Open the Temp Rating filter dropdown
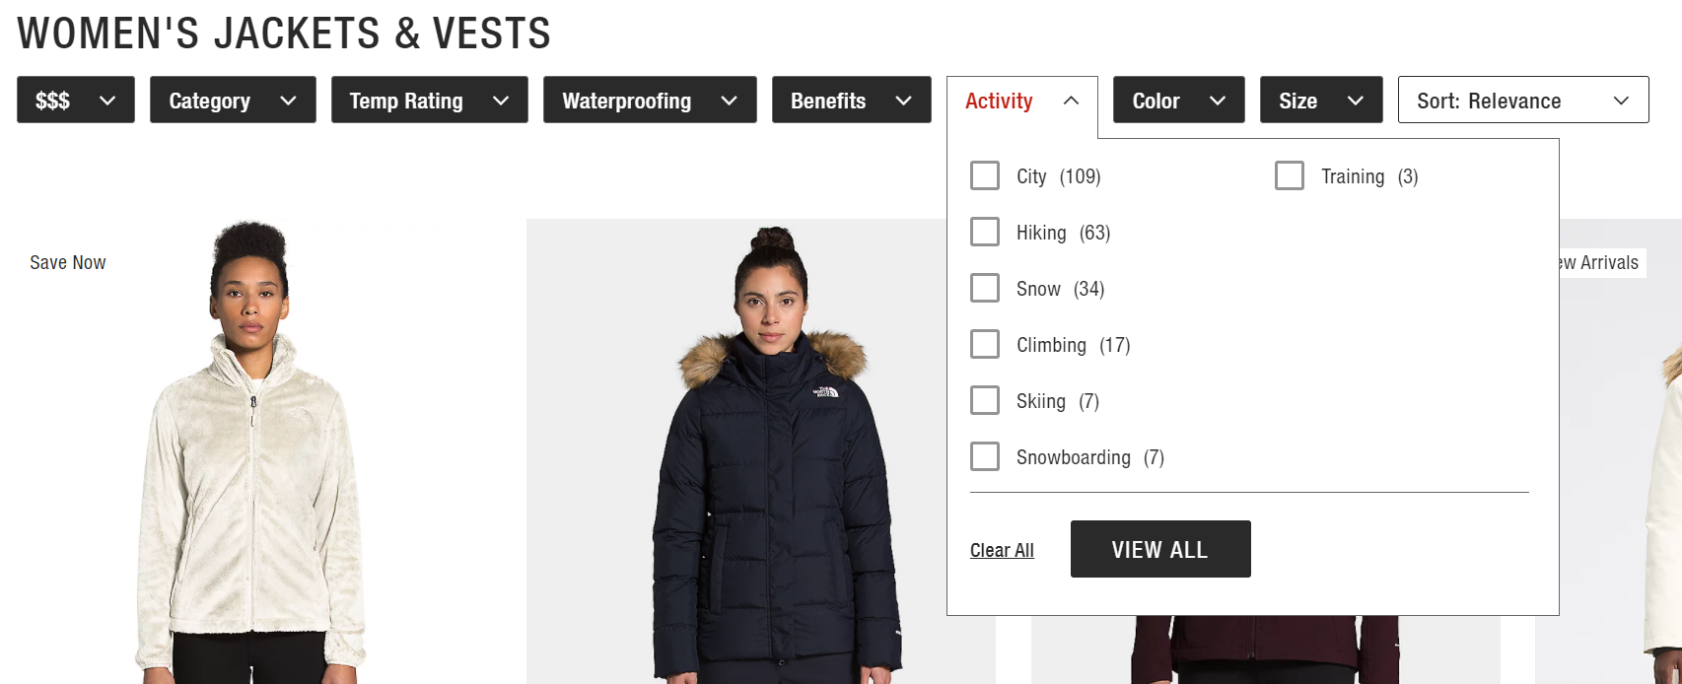Image resolution: width=1682 pixels, height=684 pixels. coord(430,100)
